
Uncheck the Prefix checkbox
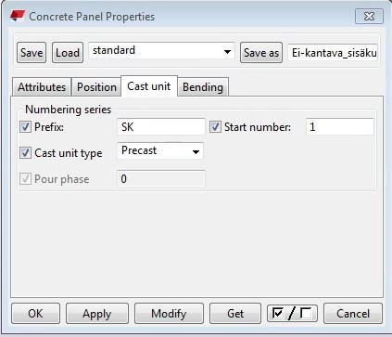coord(25,127)
